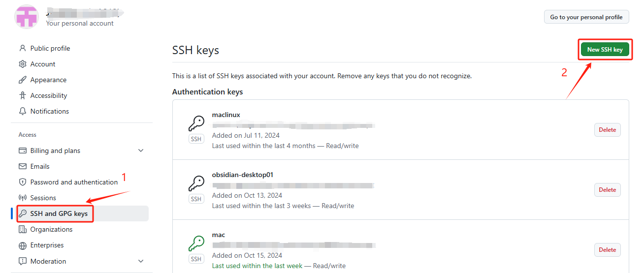Click the Account gear icon
The image size is (644, 273).
tap(22, 64)
